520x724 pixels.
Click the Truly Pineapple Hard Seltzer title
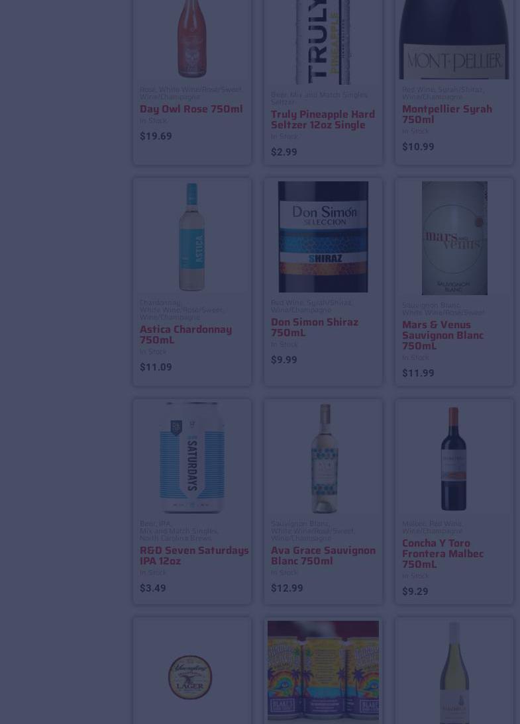tap(323, 119)
